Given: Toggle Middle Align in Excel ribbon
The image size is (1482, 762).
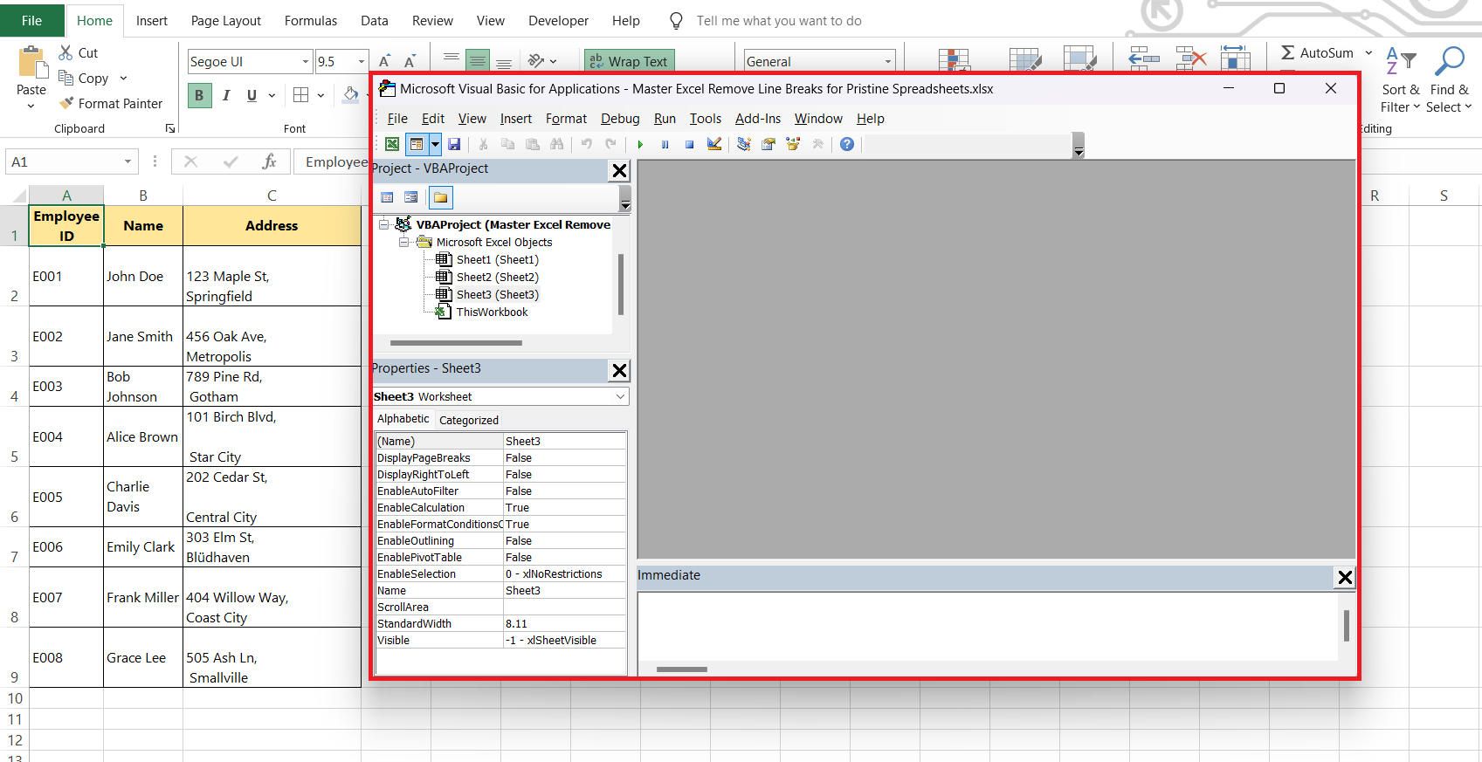Looking at the screenshot, I should tap(477, 60).
